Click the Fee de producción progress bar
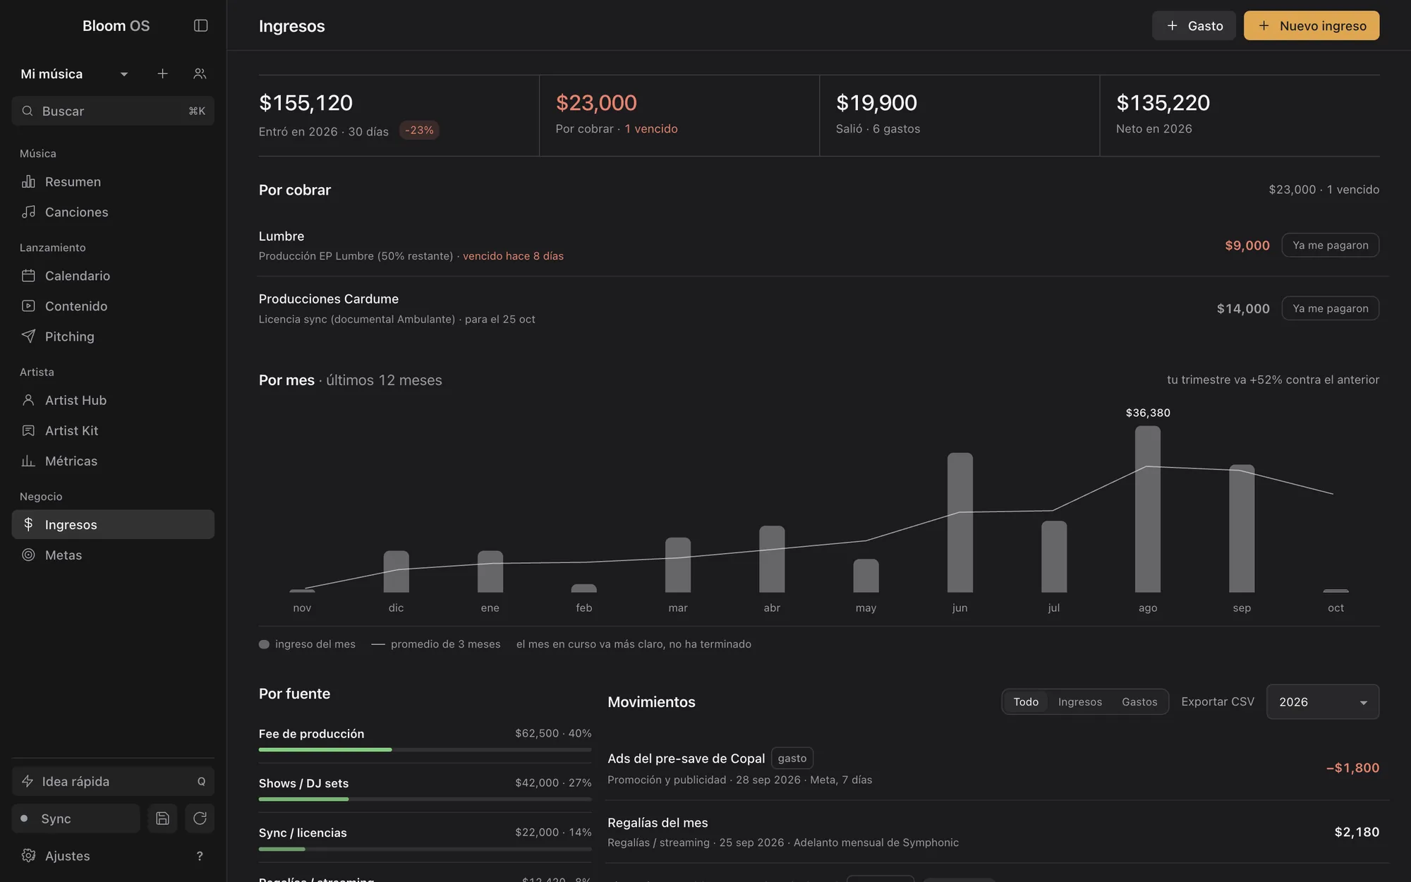The height and width of the screenshot is (882, 1411). pos(425,749)
